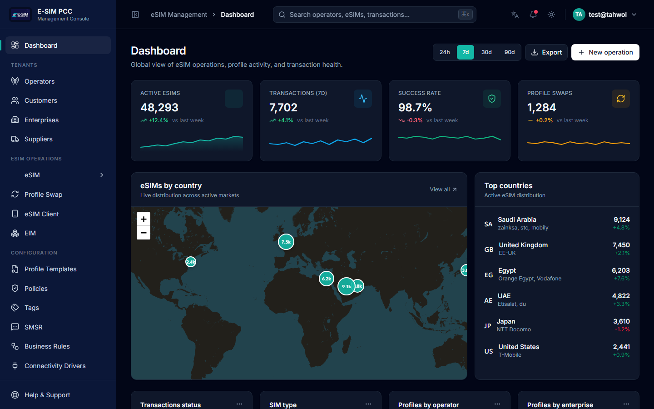Focus the search operators input field
Viewport: 654px width, 409px height.
click(x=372, y=15)
